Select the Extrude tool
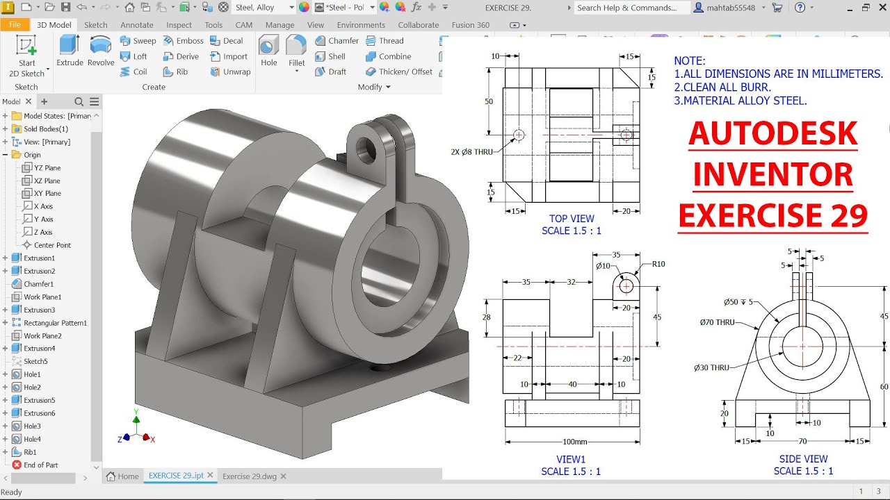Image resolution: width=890 pixels, height=500 pixels. (70, 51)
